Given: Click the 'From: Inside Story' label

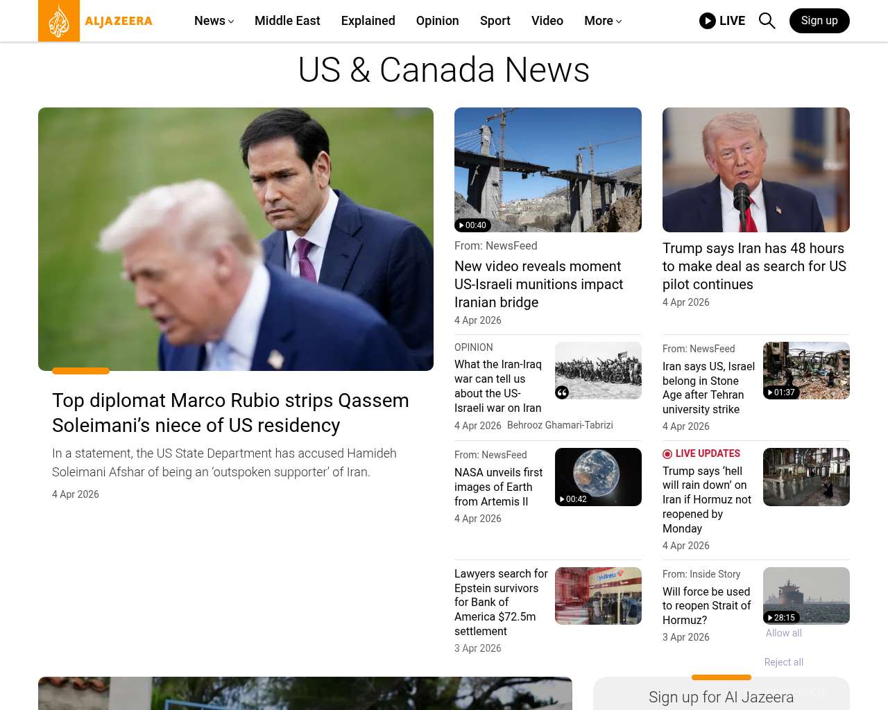Looking at the screenshot, I should tap(701, 574).
